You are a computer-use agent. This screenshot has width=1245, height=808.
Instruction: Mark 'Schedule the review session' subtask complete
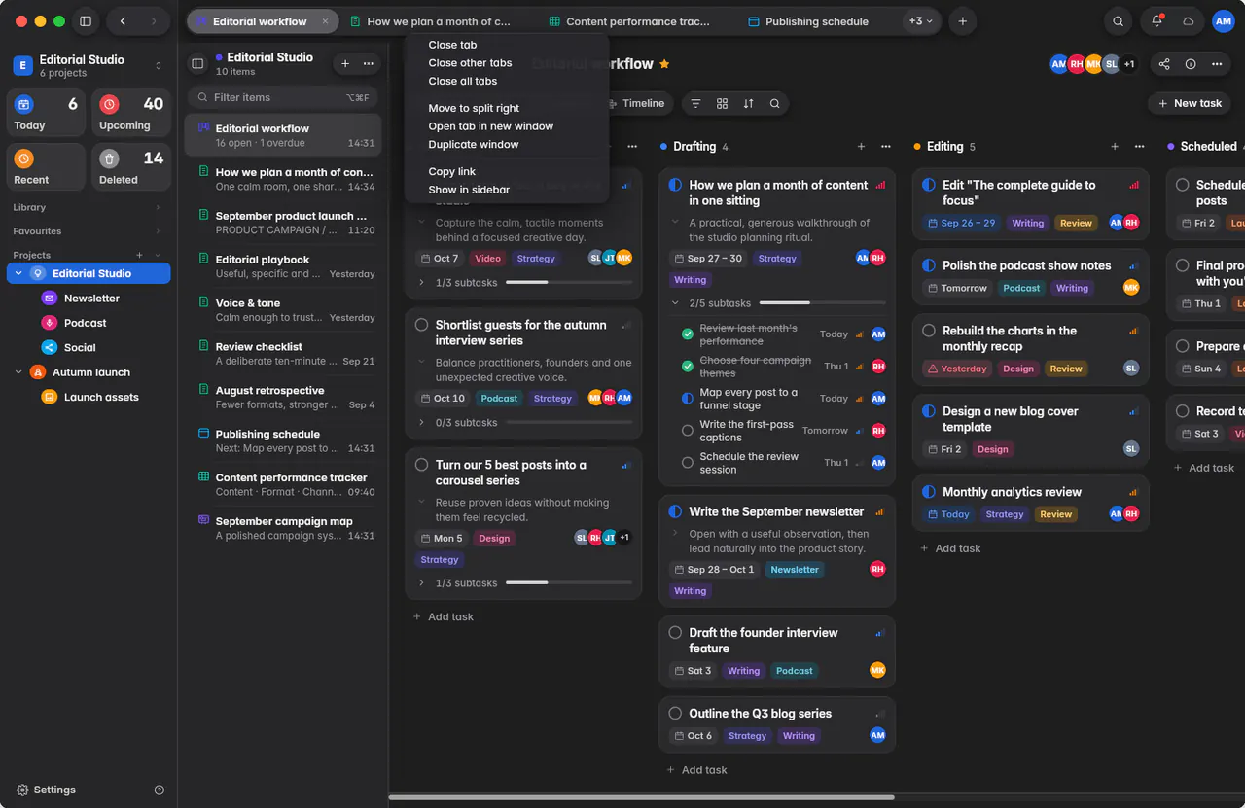(x=688, y=463)
